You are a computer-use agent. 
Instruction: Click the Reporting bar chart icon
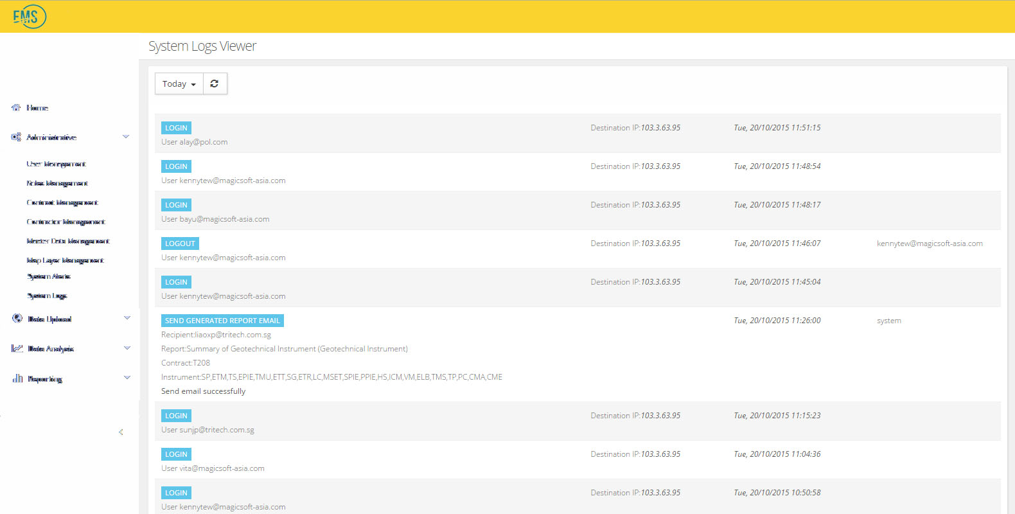coord(17,378)
